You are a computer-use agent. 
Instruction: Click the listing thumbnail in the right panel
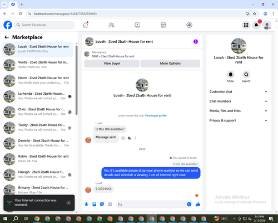[239, 46]
